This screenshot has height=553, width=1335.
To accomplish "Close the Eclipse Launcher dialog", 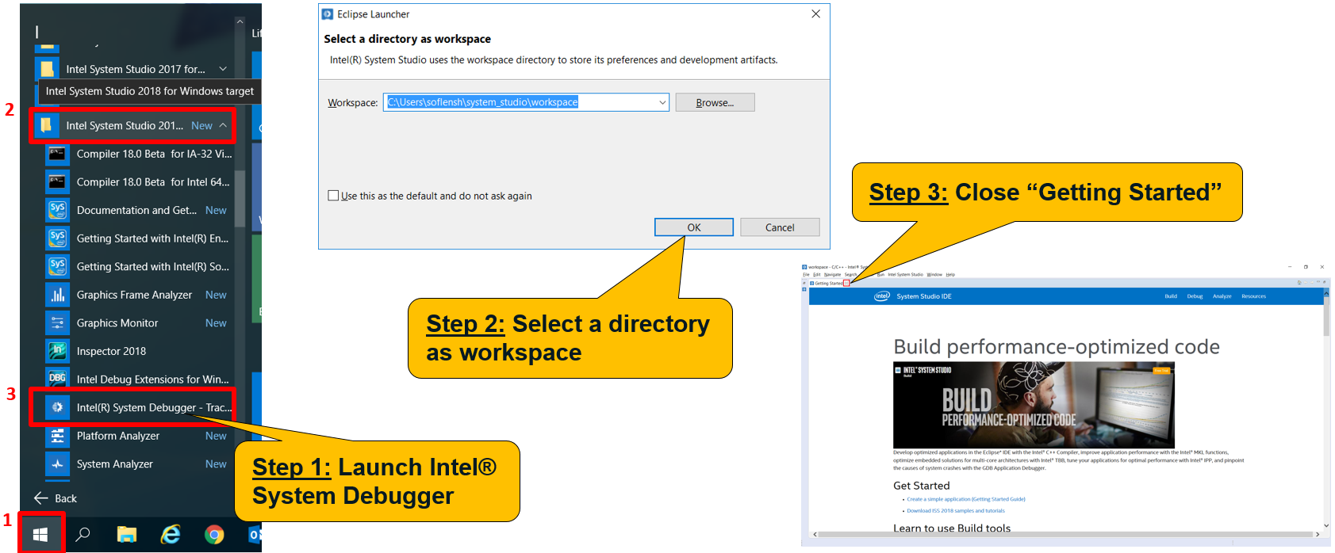I will [x=815, y=14].
